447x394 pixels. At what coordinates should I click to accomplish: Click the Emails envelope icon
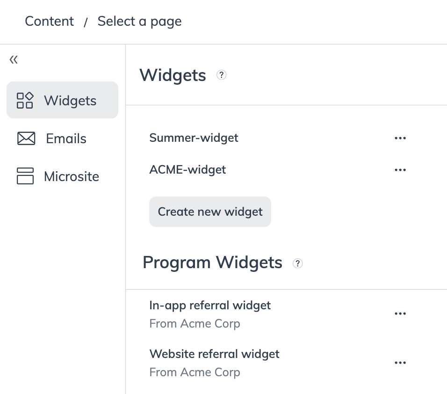[26, 139]
